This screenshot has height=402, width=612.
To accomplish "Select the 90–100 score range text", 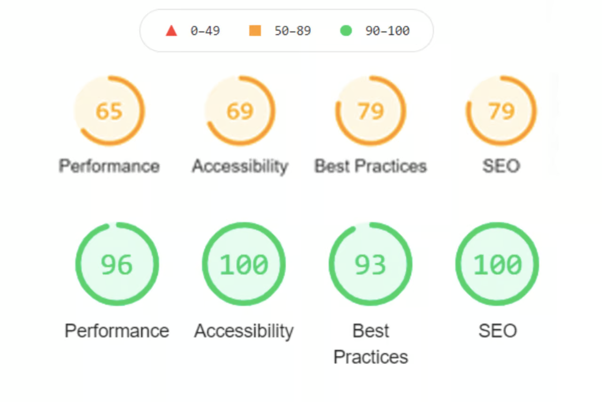I will (x=387, y=31).
